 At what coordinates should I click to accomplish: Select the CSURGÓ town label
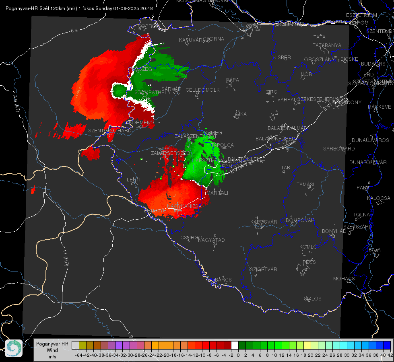[191, 238]
